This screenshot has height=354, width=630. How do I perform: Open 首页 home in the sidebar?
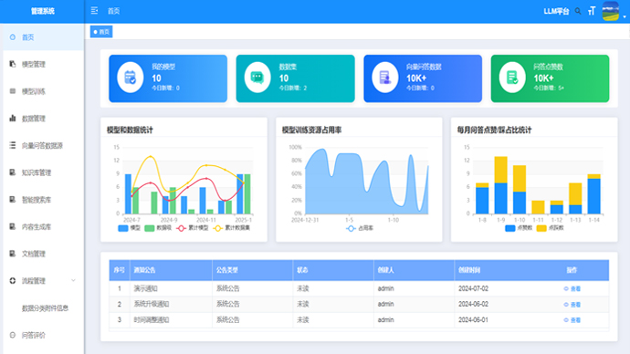[x=44, y=37]
